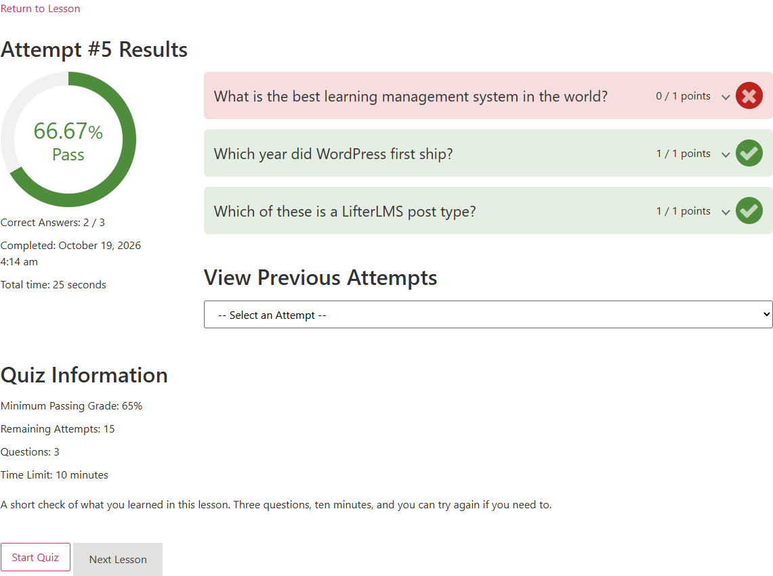
Task: Click the 'View Previous Attempts' heading
Action: (x=320, y=278)
